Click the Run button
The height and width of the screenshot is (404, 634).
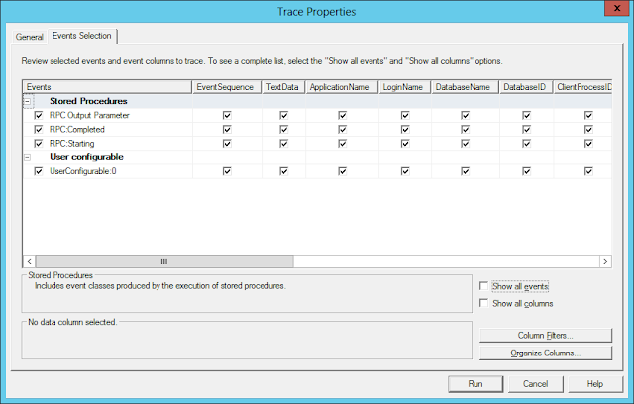475,384
